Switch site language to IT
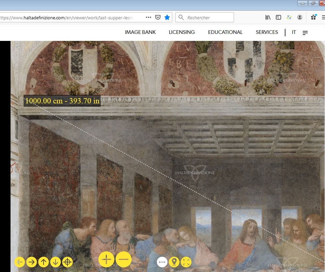The image size is (325, 272). pos(294,32)
